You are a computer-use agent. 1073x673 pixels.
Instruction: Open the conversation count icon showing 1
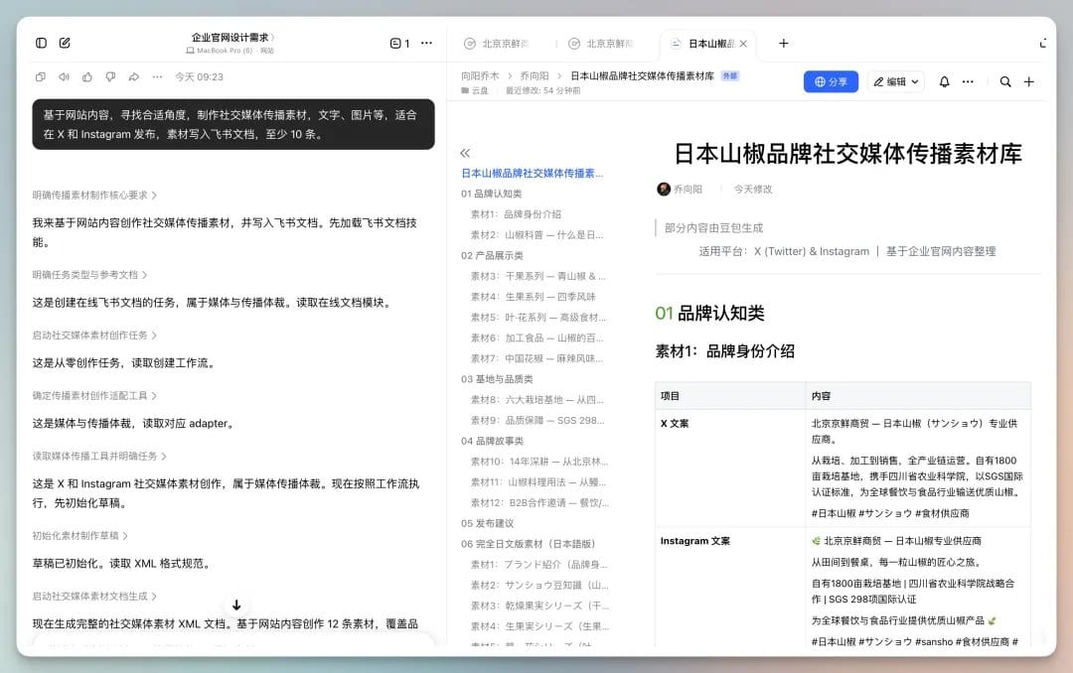point(399,43)
